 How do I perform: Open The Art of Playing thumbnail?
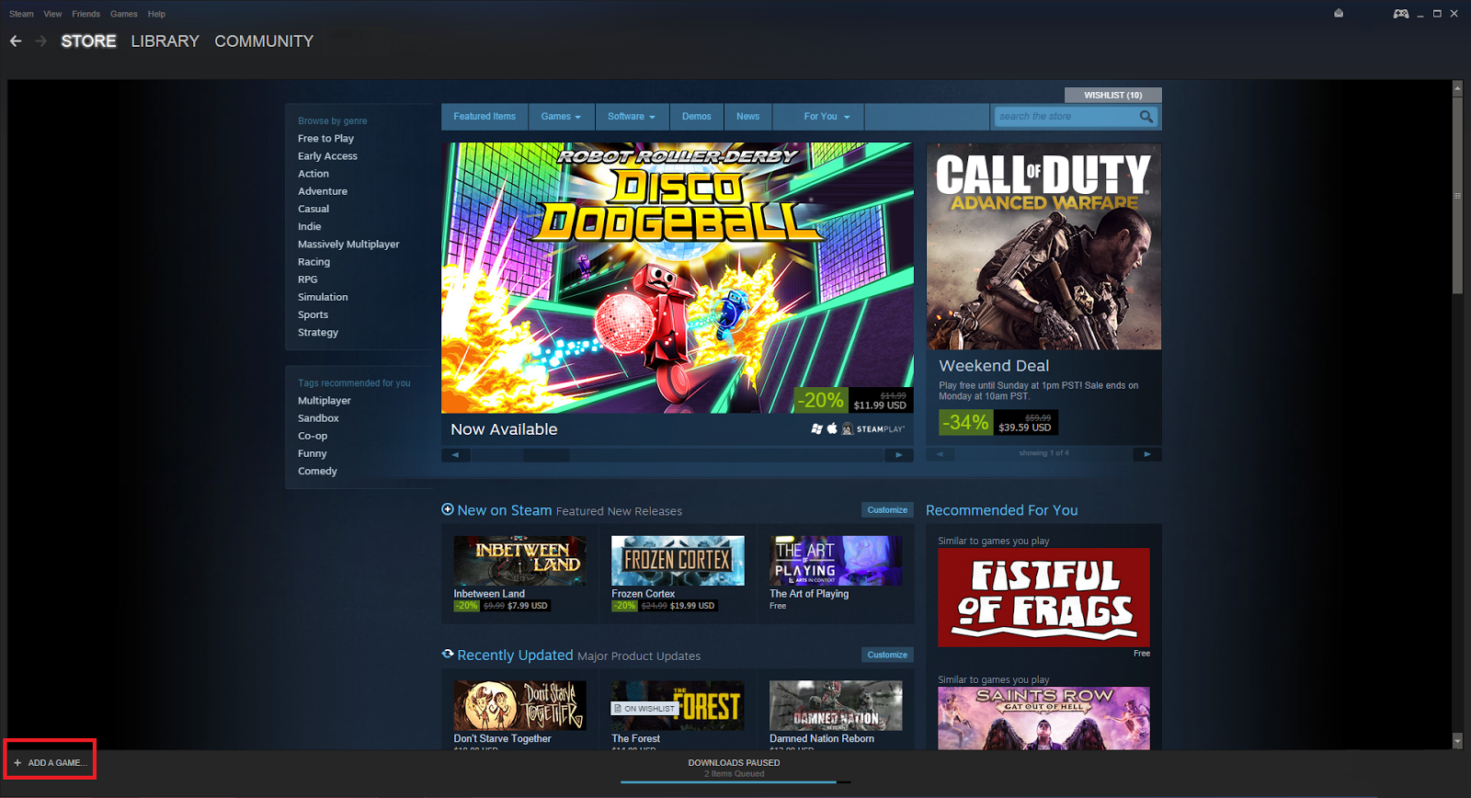click(836, 561)
